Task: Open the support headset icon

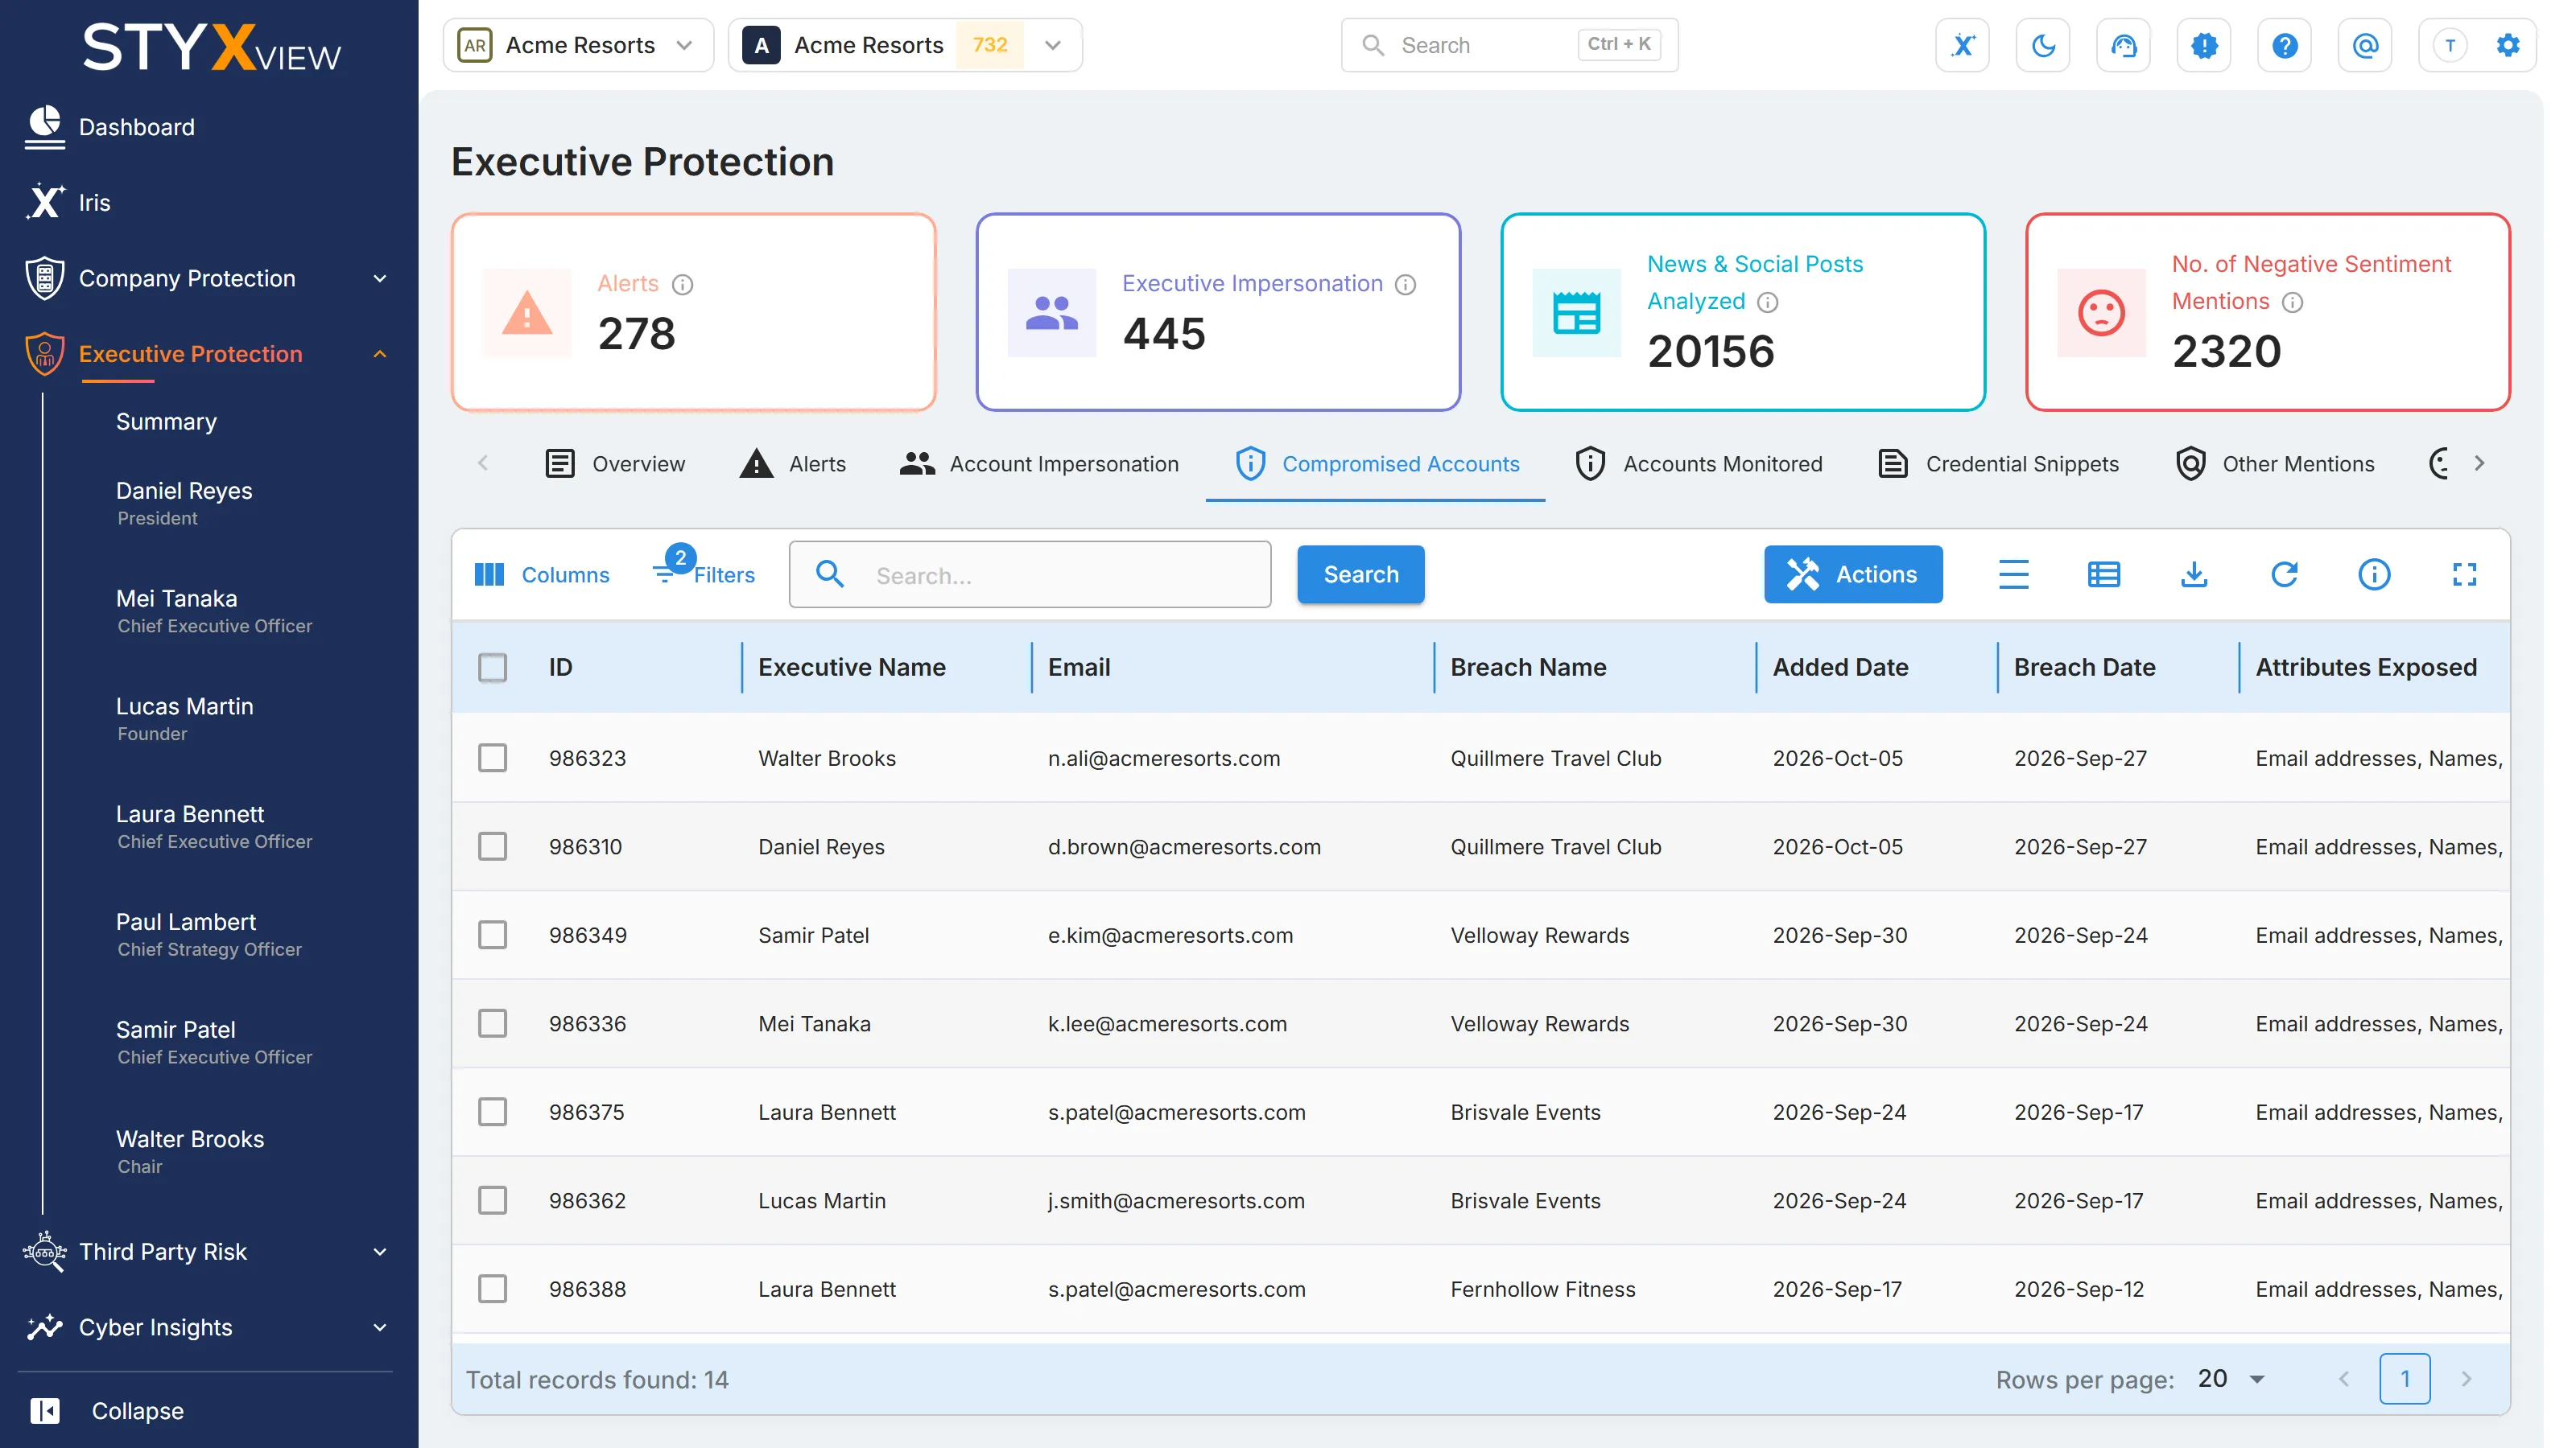Action: tap(2123, 45)
